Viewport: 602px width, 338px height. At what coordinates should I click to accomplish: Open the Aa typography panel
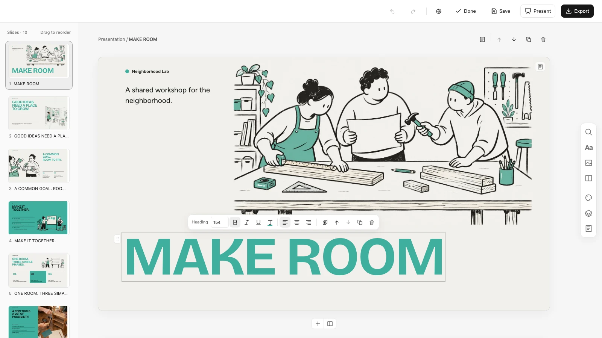[589, 148]
